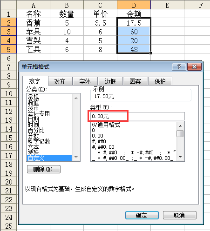This screenshot has height=231, width=210.
Task: Switch to the 边框 tab
Action: (110, 81)
